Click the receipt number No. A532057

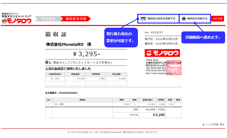154,33
